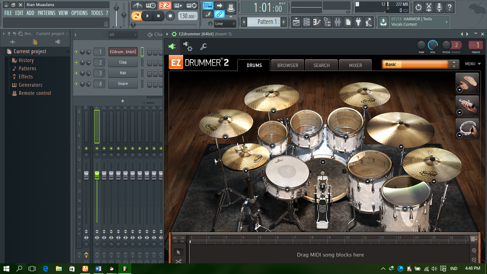Open the All channel filter dropdown

123,35
